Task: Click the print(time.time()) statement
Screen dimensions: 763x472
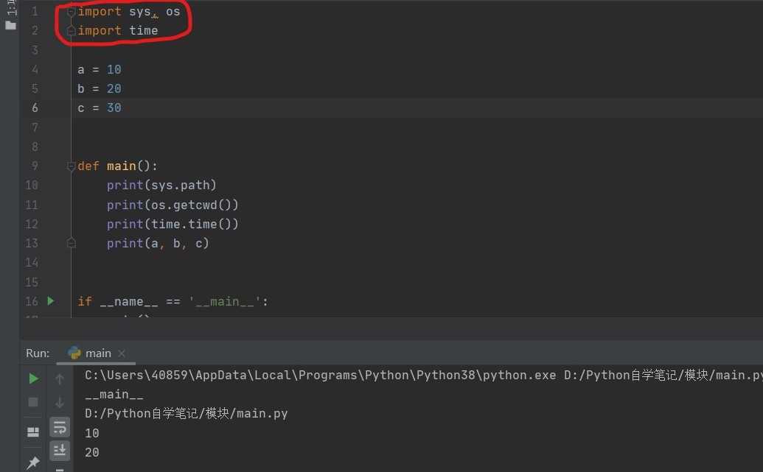Action: pyautogui.click(x=173, y=224)
